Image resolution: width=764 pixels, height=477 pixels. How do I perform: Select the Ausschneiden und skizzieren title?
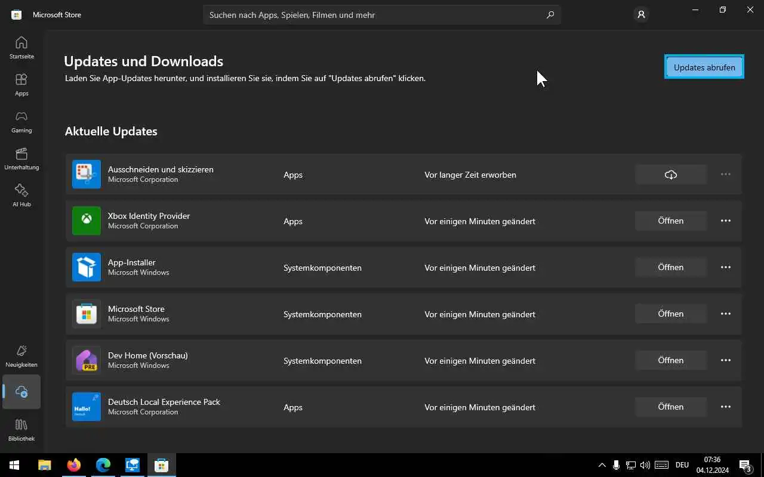click(161, 169)
